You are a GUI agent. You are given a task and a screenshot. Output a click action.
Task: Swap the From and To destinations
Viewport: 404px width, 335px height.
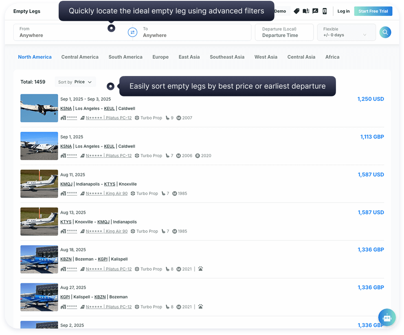click(x=132, y=32)
